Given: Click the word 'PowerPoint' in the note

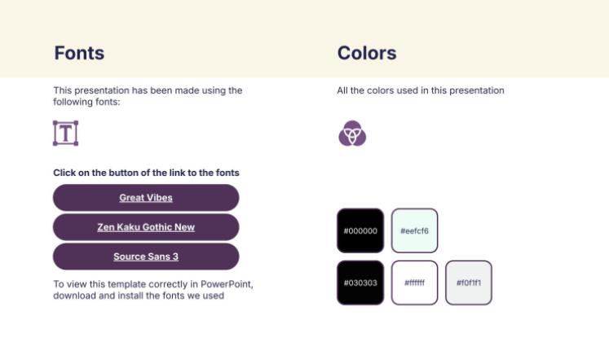Looking at the screenshot, I should (x=227, y=284).
